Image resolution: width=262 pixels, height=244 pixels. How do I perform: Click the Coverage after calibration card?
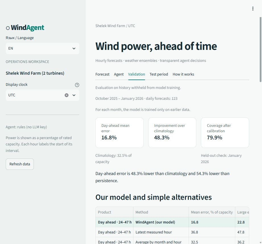click(225, 133)
